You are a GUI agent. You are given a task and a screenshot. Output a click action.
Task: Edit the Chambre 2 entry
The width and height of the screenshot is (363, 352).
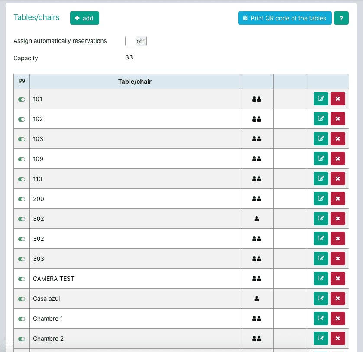click(321, 338)
